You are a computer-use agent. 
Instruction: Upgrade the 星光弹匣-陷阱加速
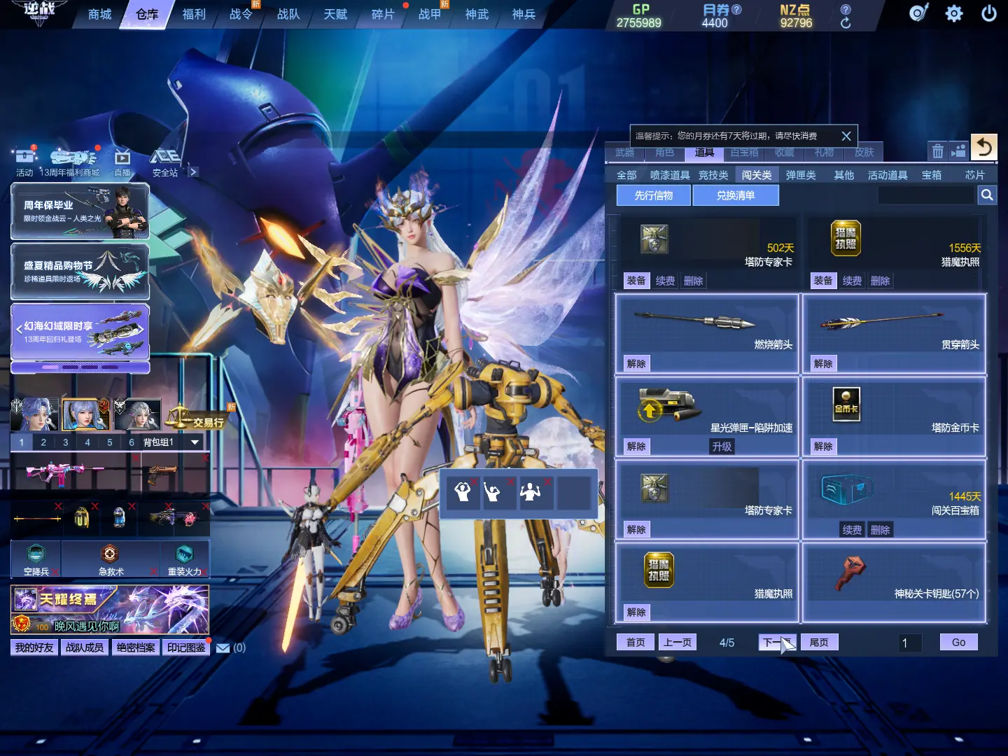722,447
